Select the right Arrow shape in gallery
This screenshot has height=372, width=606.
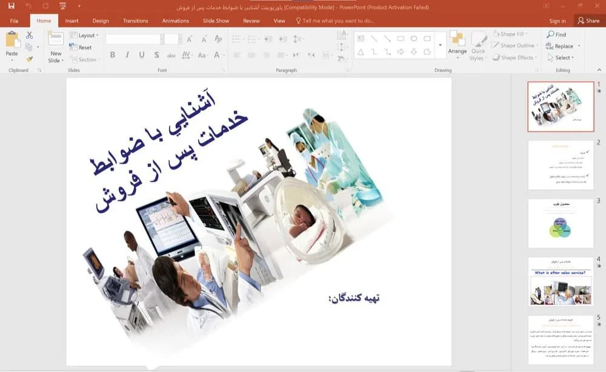pos(401,51)
